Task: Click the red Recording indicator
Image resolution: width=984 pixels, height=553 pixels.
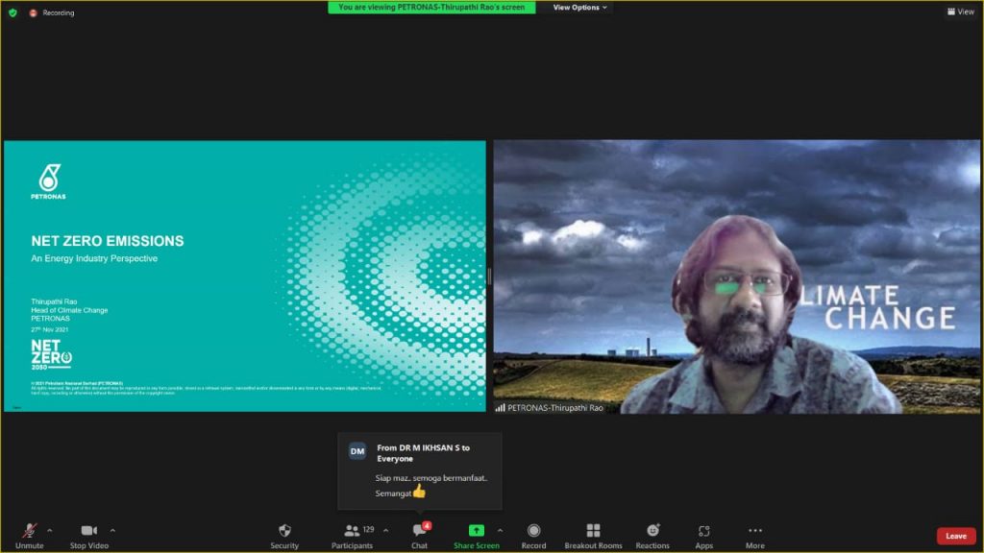Action: click(x=52, y=12)
